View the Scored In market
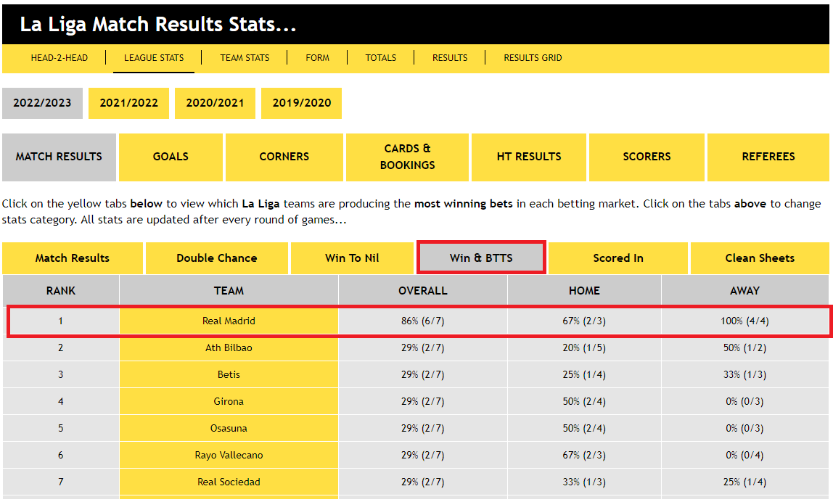The height and width of the screenshot is (502, 833). pos(617,258)
